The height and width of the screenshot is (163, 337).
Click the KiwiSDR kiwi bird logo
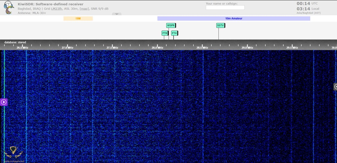pos(9,8)
